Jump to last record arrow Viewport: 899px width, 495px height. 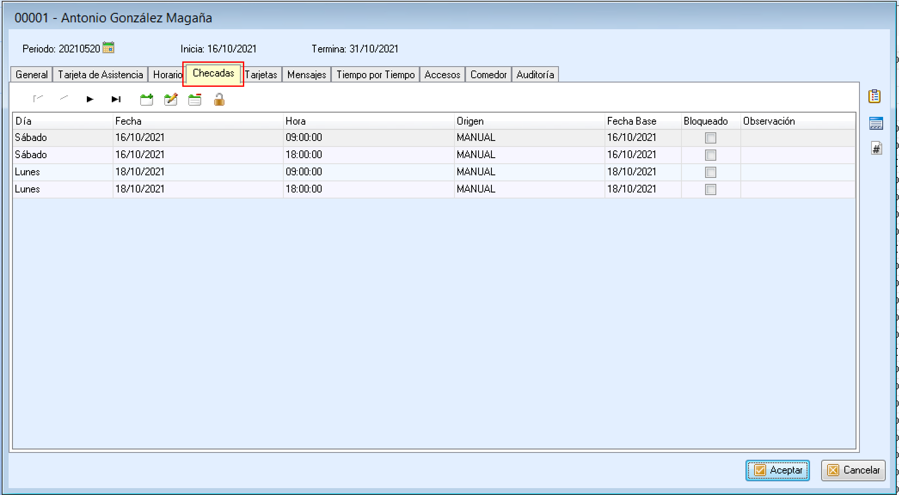click(x=116, y=99)
